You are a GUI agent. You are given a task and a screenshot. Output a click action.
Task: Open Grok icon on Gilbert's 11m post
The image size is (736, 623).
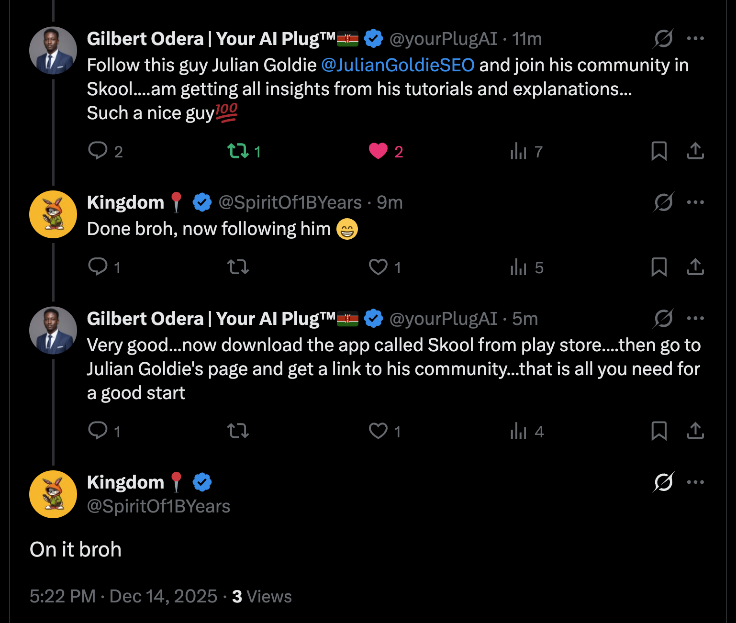663,39
